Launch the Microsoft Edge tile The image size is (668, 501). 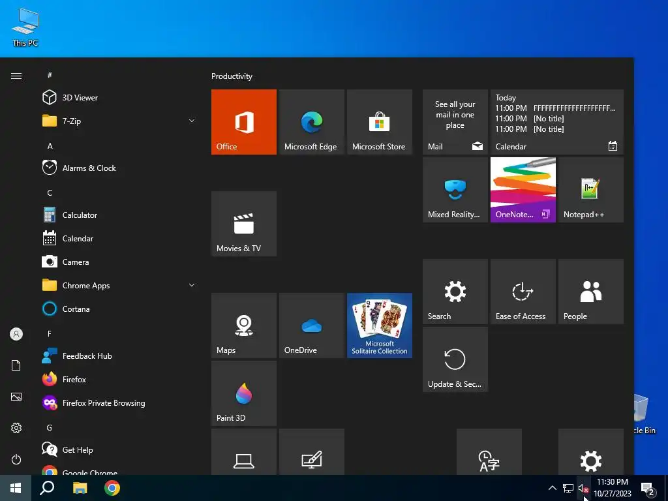click(311, 122)
